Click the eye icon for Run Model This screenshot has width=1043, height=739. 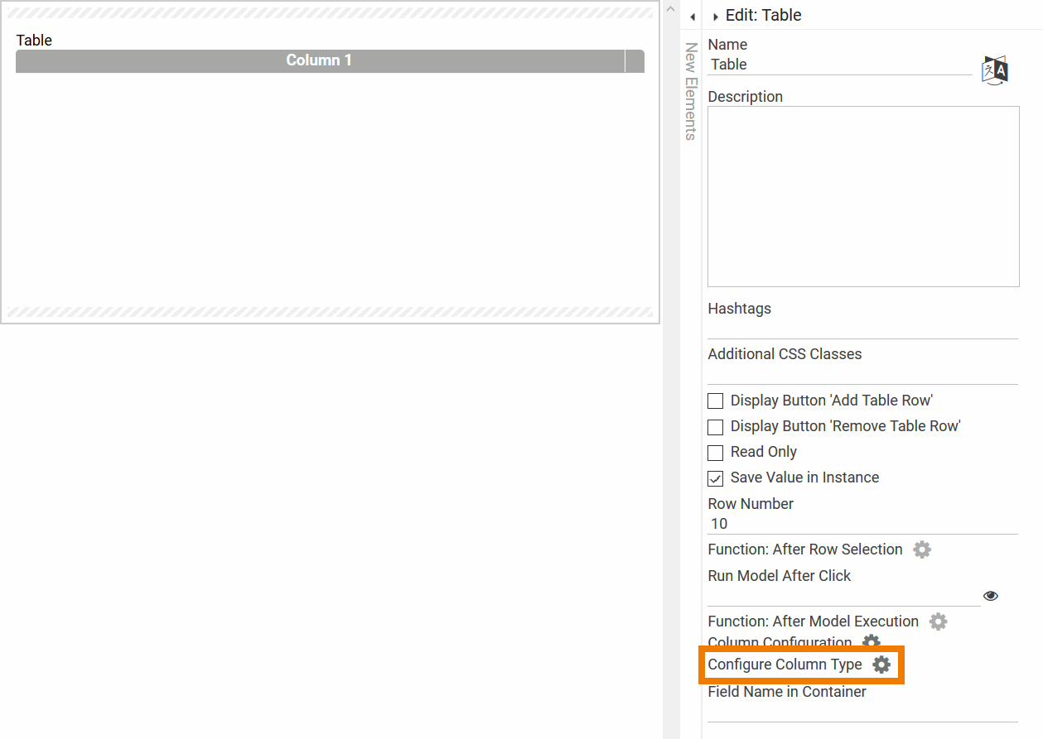pyautogui.click(x=991, y=596)
